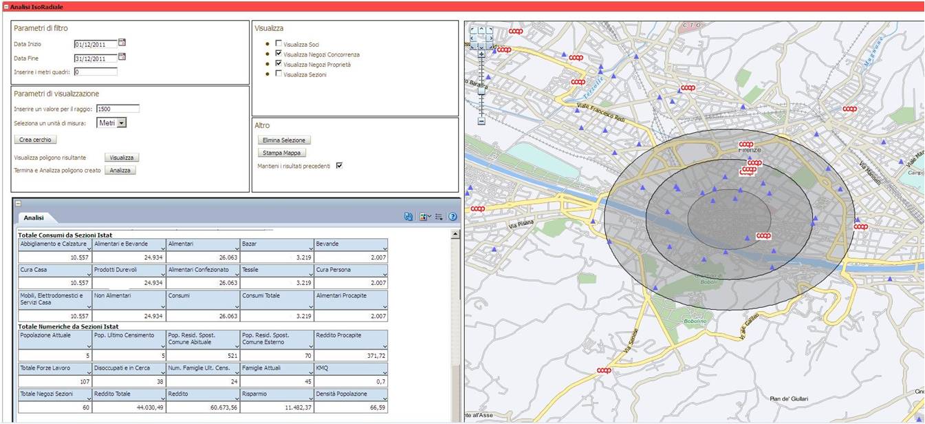Image resolution: width=925 pixels, height=424 pixels.
Task: Collapse the Analisi IsoRadiale panel
Action: pyautogui.click(x=6, y=6)
